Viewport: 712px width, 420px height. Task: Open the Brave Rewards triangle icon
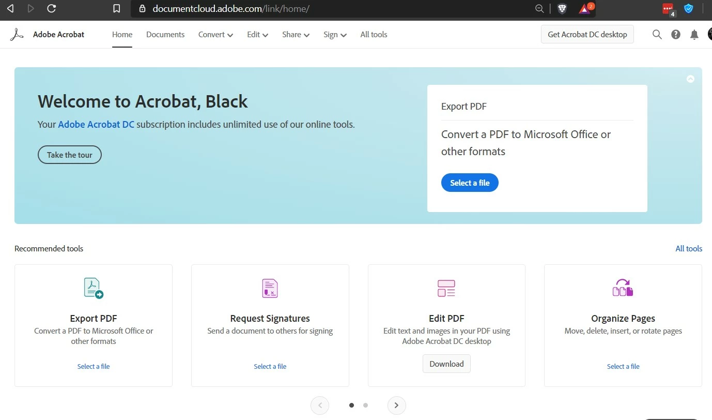585,8
